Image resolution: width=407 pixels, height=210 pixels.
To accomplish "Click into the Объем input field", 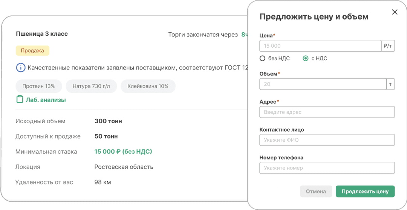I will tap(323, 84).
